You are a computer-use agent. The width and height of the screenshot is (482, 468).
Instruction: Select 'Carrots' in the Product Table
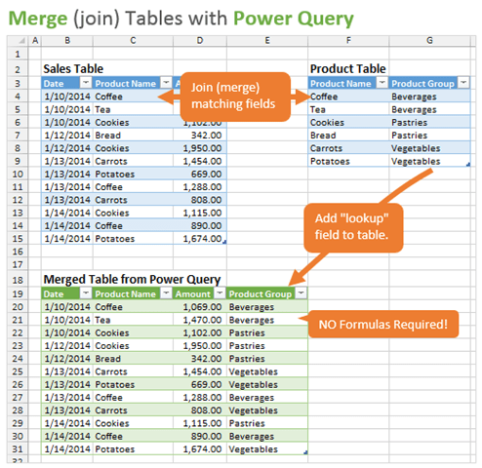pyautogui.click(x=348, y=148)
